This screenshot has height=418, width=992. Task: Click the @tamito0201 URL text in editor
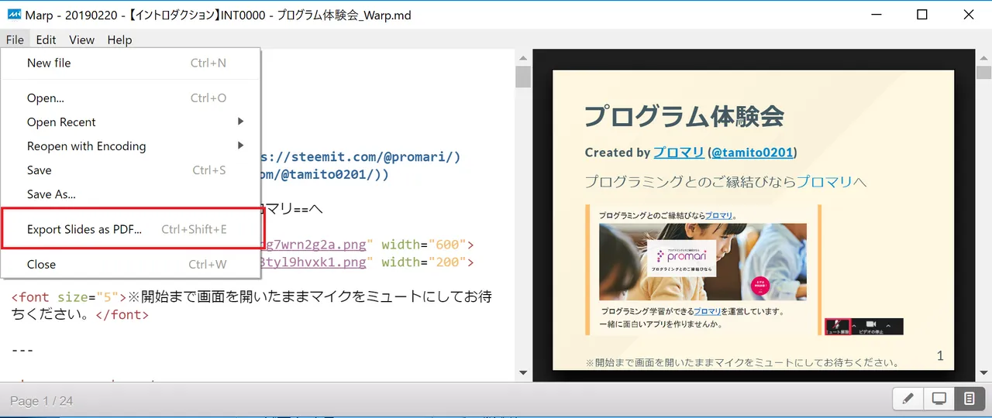point(325,174)
